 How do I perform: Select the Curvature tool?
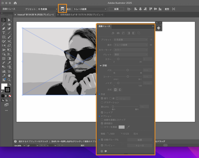coord(9,29)
